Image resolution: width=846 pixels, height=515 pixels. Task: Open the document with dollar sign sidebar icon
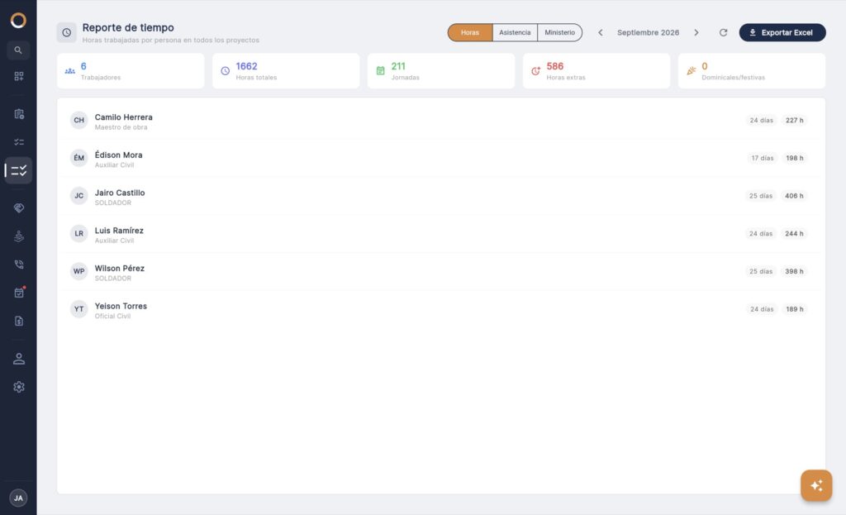click(18, 321)
